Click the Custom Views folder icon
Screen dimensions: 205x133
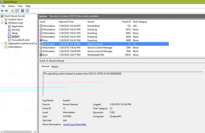click(x=6, y=20)
